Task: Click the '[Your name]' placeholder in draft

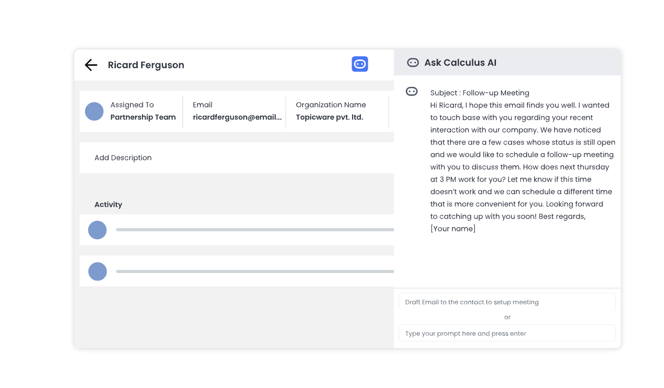Action: point(453,229)
